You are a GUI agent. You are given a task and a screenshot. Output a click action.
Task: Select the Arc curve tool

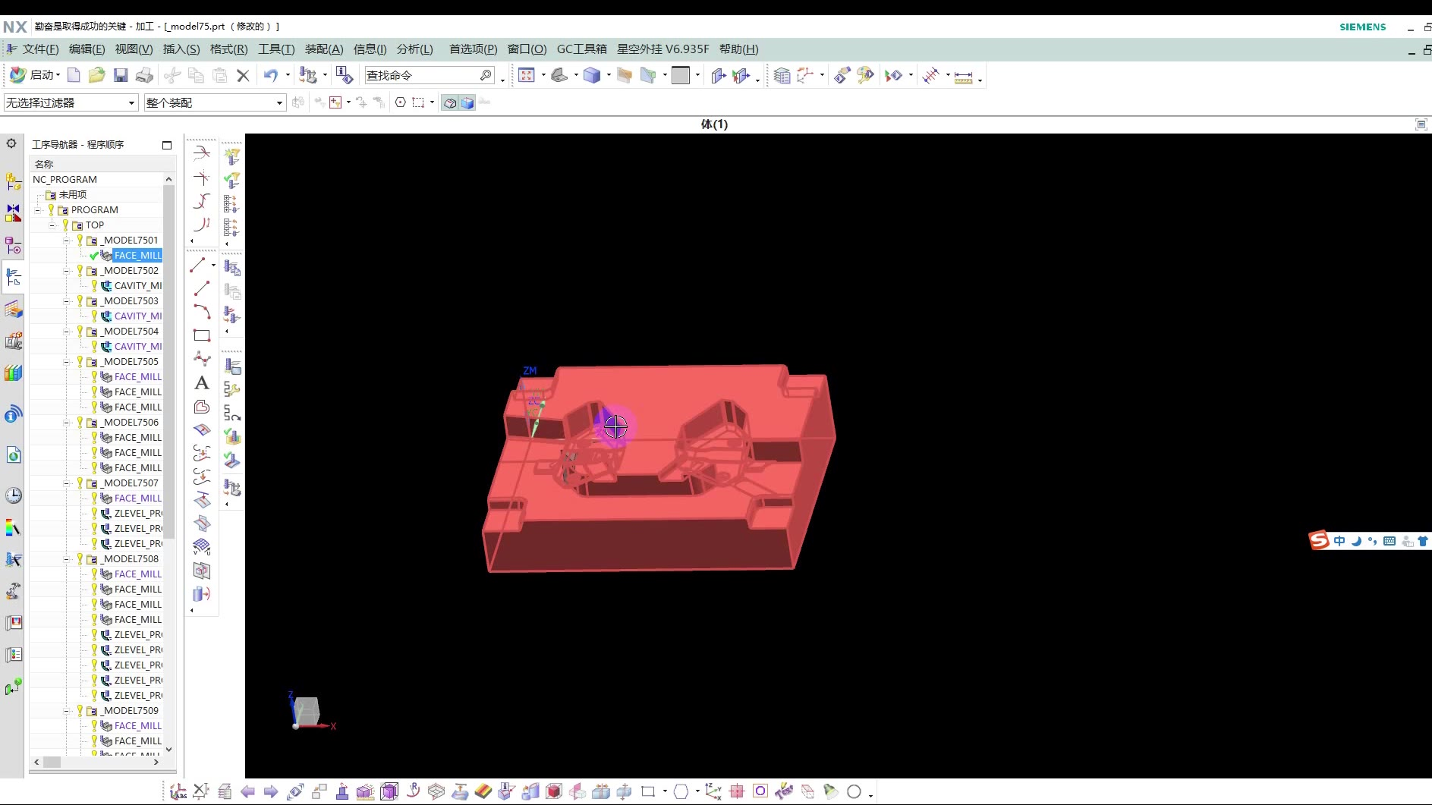[x=202, y=311]
